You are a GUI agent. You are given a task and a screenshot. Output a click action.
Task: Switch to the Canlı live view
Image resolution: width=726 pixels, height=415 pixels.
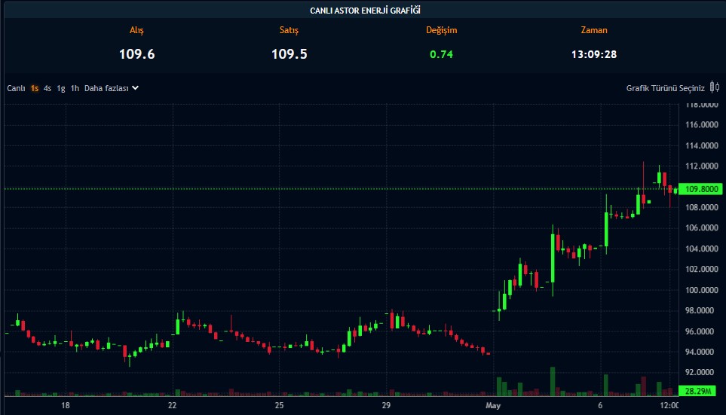pos(16,88)
